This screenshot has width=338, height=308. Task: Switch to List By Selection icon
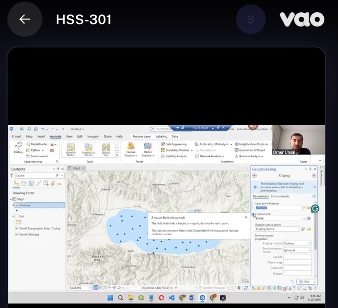click(31, 183)
